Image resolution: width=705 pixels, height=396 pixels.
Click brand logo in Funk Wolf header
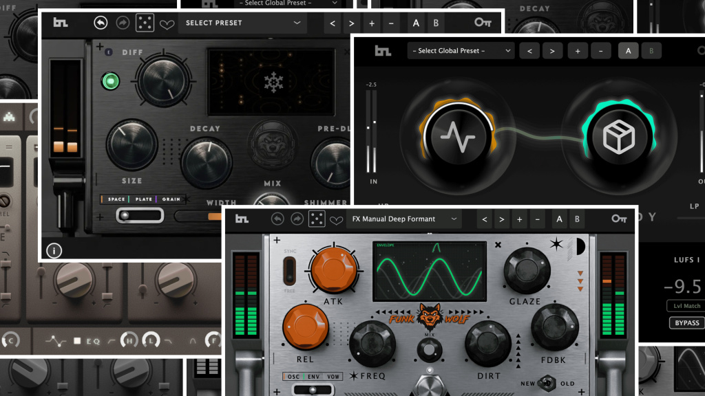point(242,219)
